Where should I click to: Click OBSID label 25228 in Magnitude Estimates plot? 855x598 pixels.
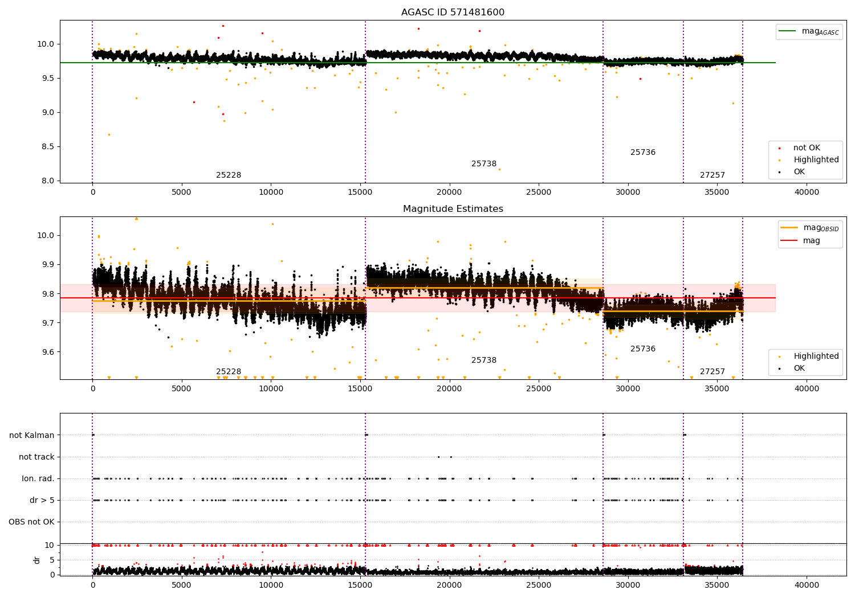(x=229, y=372)
